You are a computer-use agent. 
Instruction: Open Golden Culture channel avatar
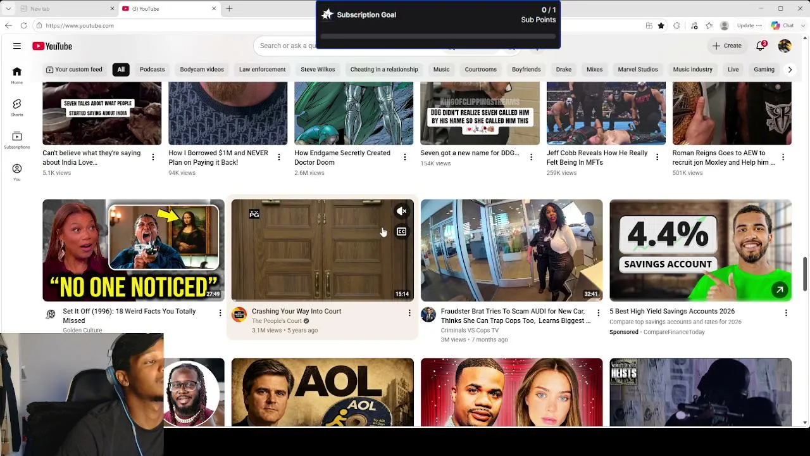pos(50,315)
